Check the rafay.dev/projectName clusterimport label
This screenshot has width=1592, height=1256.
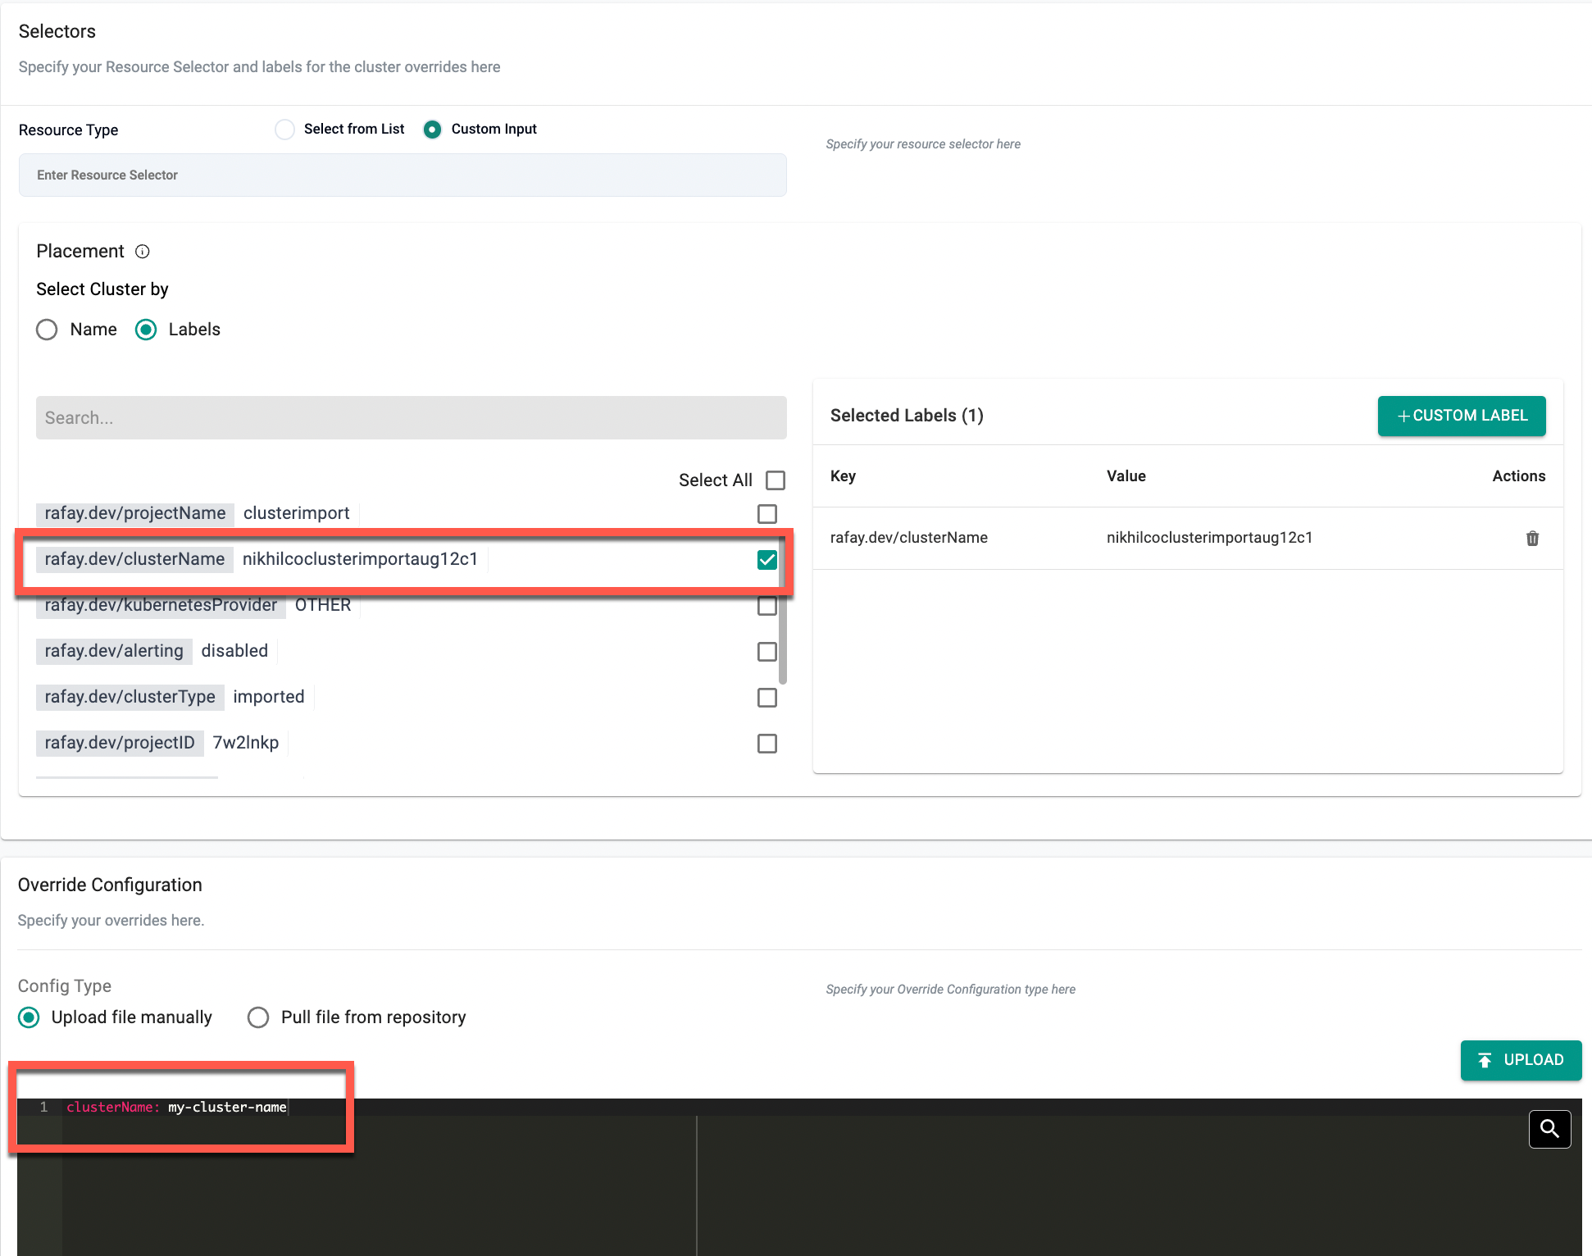[767, 514]
